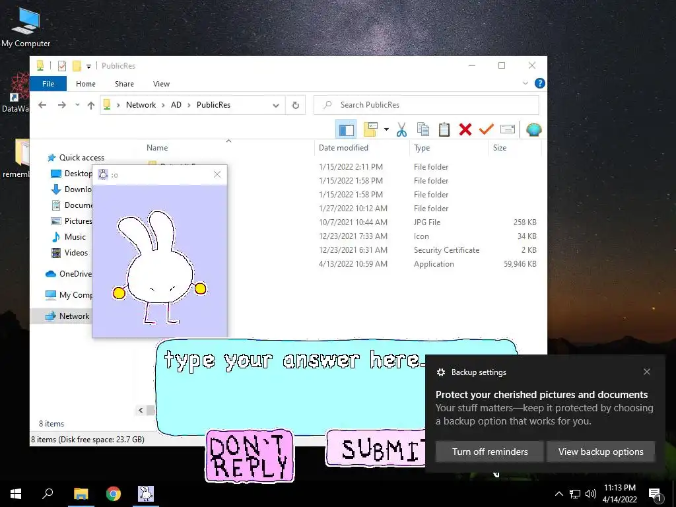Click PublicRes in the address breadcrumb
This screenshot has height=507, width=676.
point(213,105)
